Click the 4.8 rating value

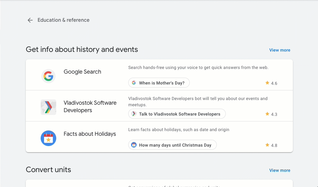[274, 145]
